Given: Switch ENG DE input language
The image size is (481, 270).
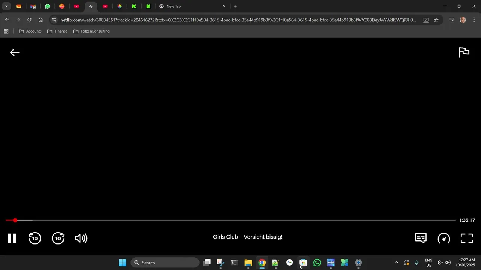Looking at the screenshot, I should (428, 262).
